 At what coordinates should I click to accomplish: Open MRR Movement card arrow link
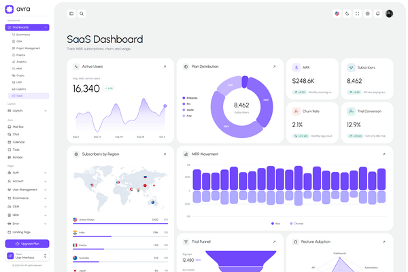(x=384, y=154)
